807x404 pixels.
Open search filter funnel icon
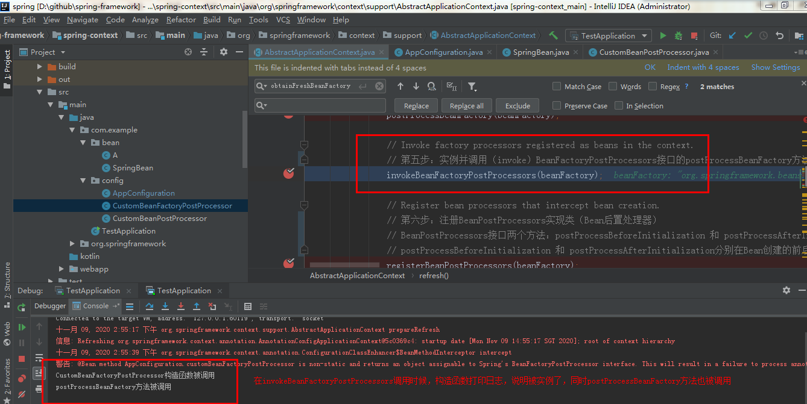point(472,86)
